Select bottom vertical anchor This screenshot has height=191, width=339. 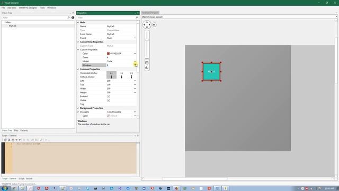[x=121, y=77]
